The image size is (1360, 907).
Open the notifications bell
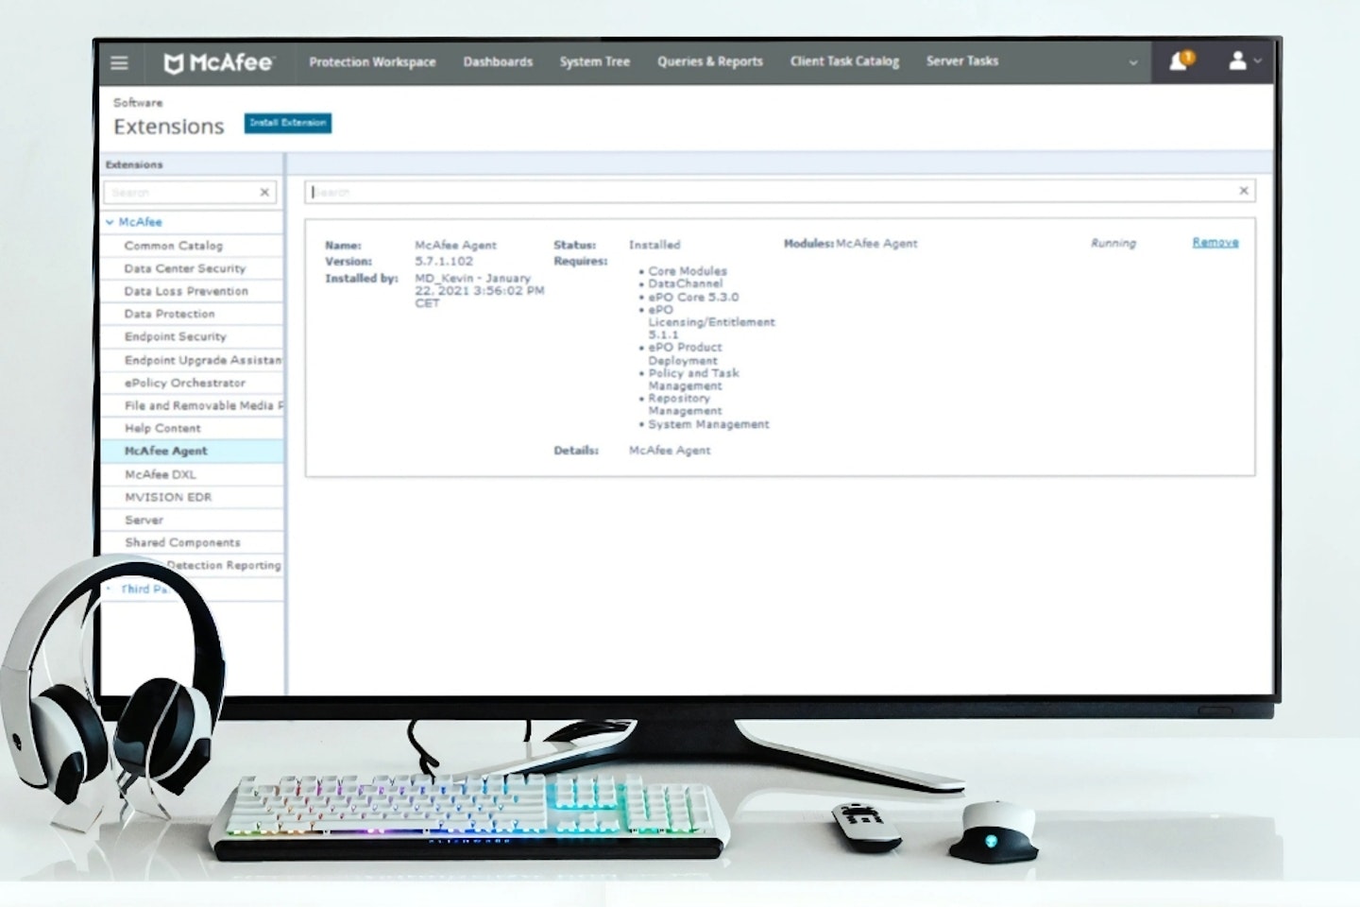pos(1180,61)
